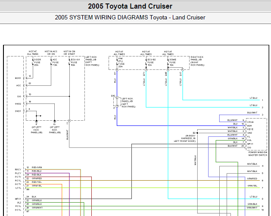Select the DOOR FUSE 25A label
Screen dimensions: 271x216
[x=37, y=63]
